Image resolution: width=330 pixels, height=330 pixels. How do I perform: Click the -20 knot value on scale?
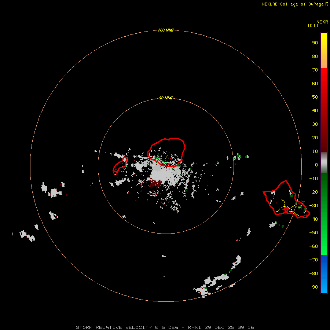(x=313, y=192)
